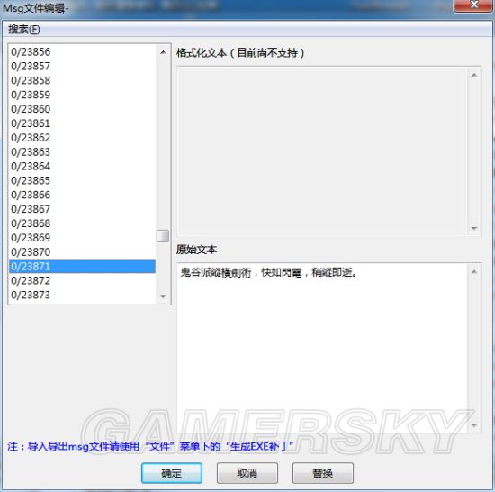Select list entry 0/23870
This screenshot has height=492, width=495.
pyautogui.click(x=82, y=251)
